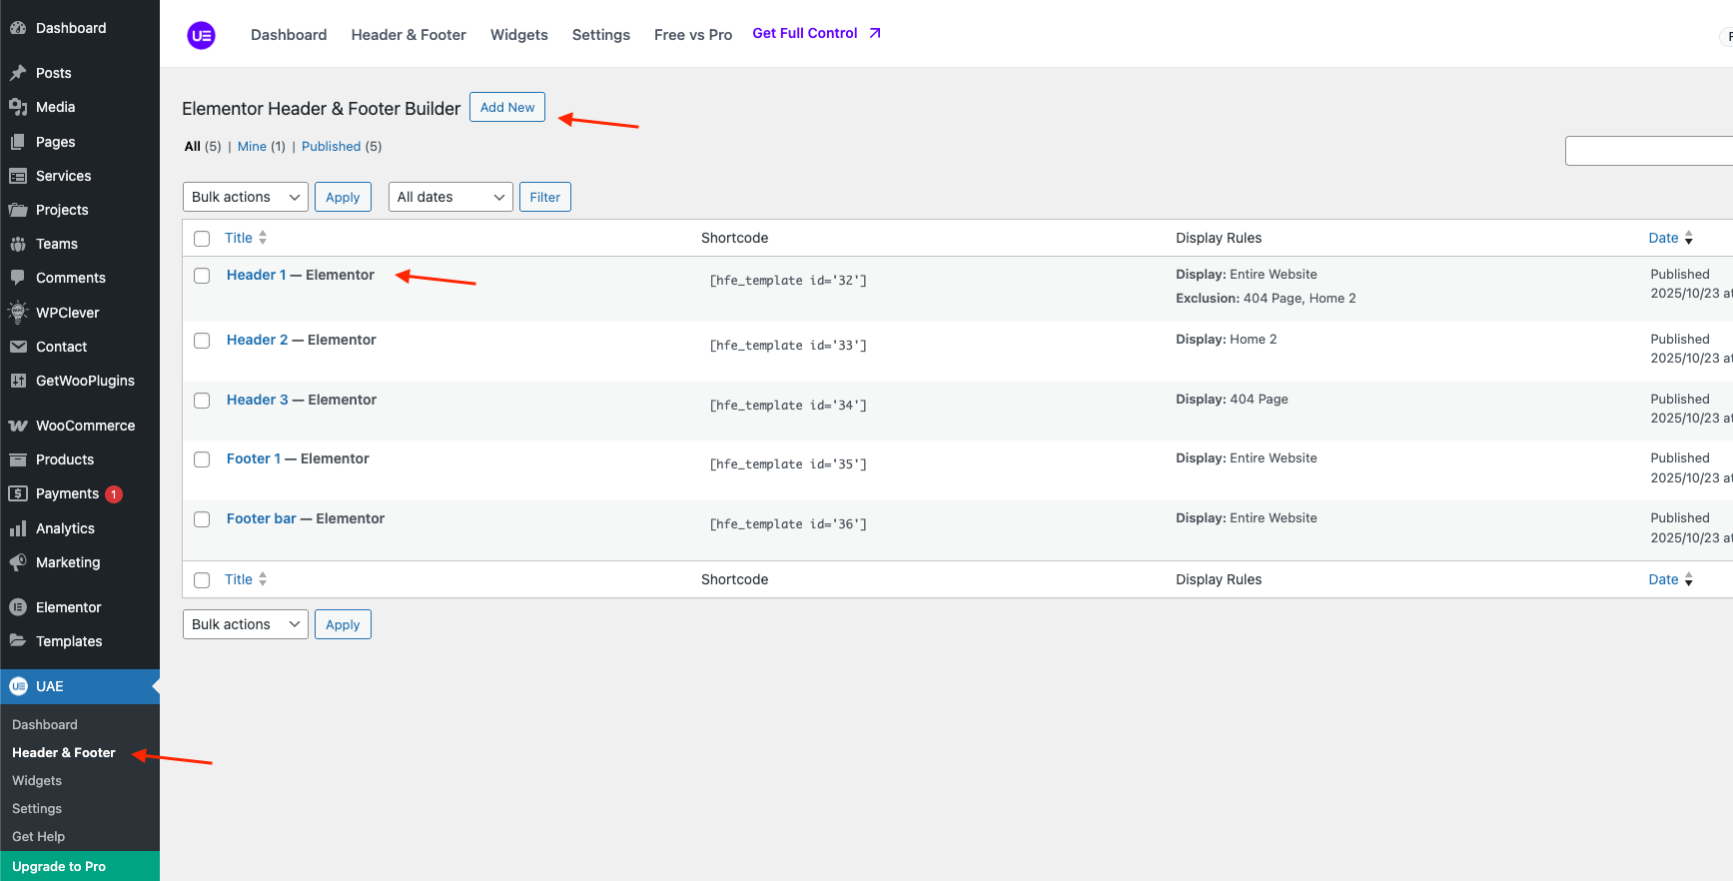The height and width of the screenshot is (881, 1733).
Task: Toggle the select-all checkbox in table header
Action: (202, 239)
